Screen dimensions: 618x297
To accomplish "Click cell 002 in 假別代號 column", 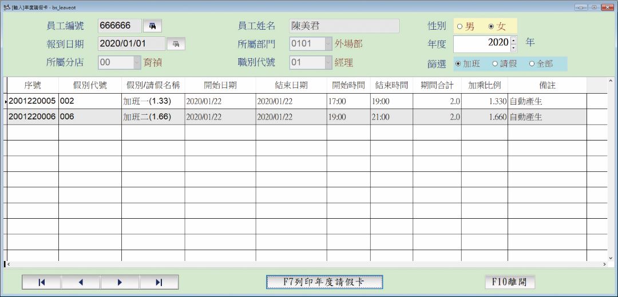I will 90,101.
